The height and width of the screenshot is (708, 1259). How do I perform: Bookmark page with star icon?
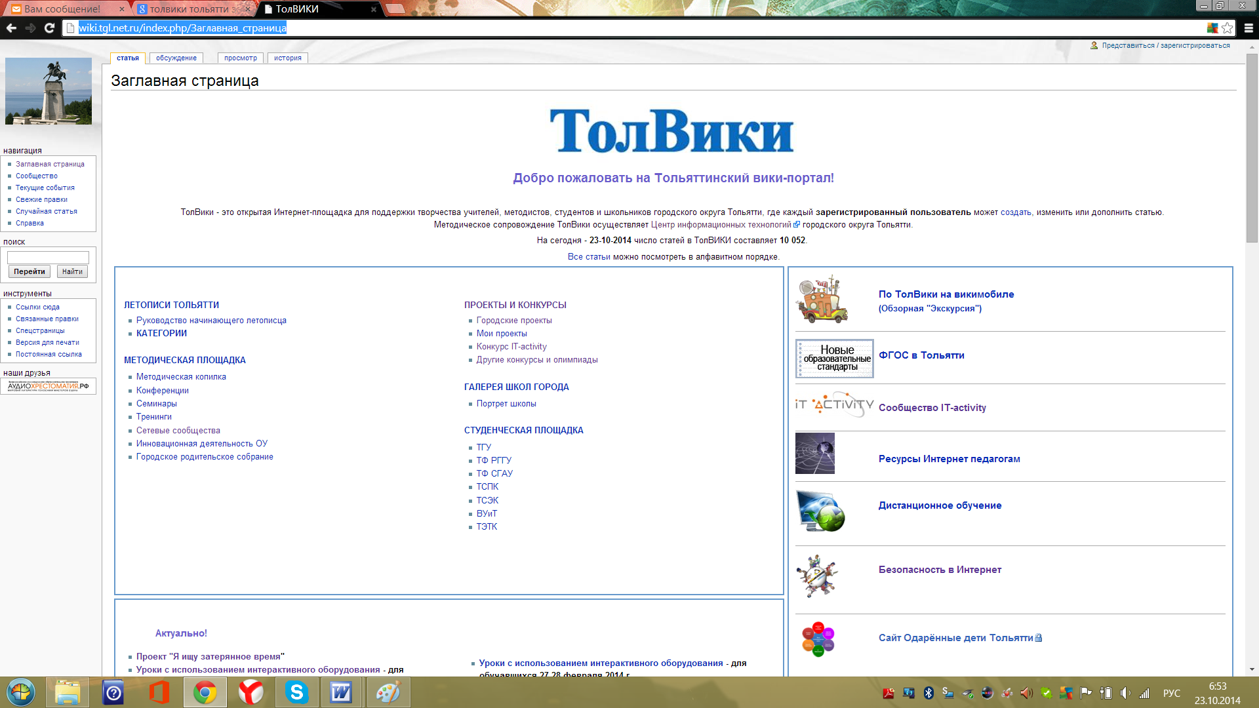(x=1227, y=28)
